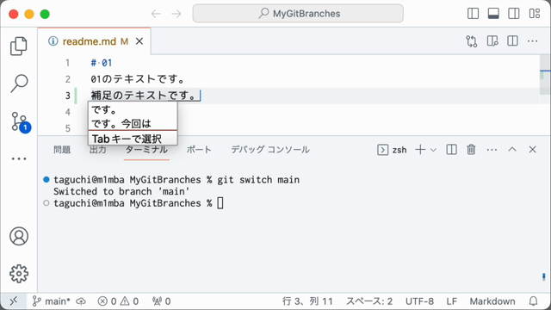Change indentation via スペース: 2

coord(369,301)
